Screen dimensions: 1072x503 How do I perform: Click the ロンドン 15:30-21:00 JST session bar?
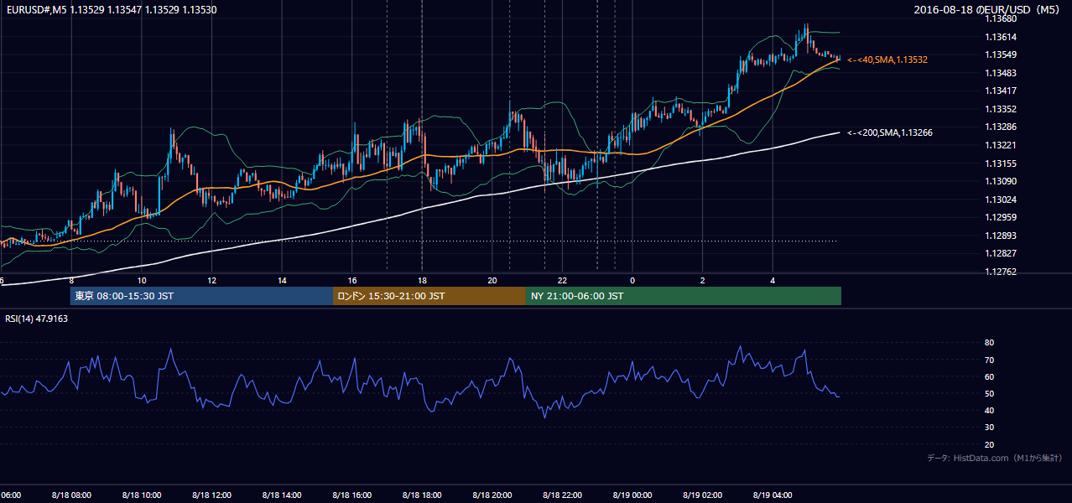pyautogui.click(x=429, y=296)
